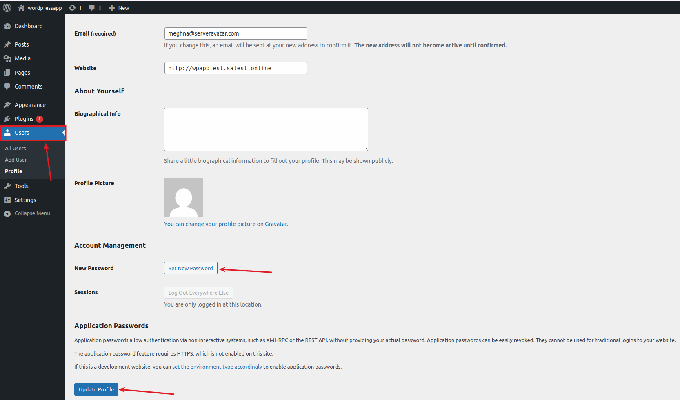Viewport: 680px width, 400px height.
Task: Open the Tools menu
Action: point(21,186)
